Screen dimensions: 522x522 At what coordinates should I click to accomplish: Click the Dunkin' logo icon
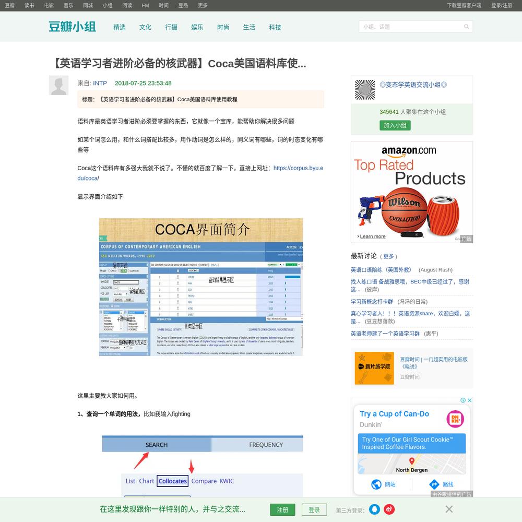(455, 419)
